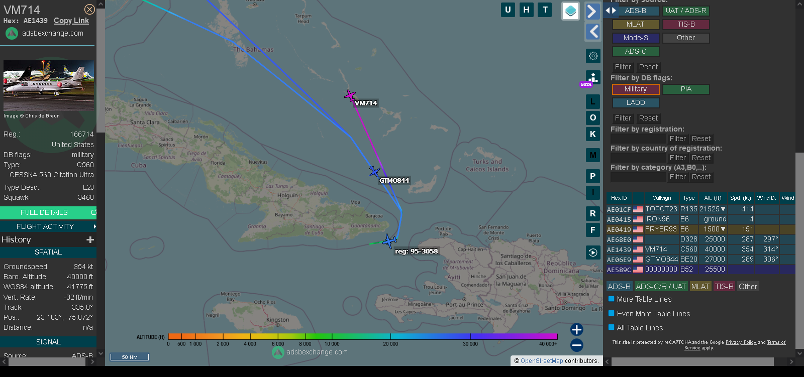Open FULL DETAILS for VM714
The image size is (804, 377).
coord(48,212)
